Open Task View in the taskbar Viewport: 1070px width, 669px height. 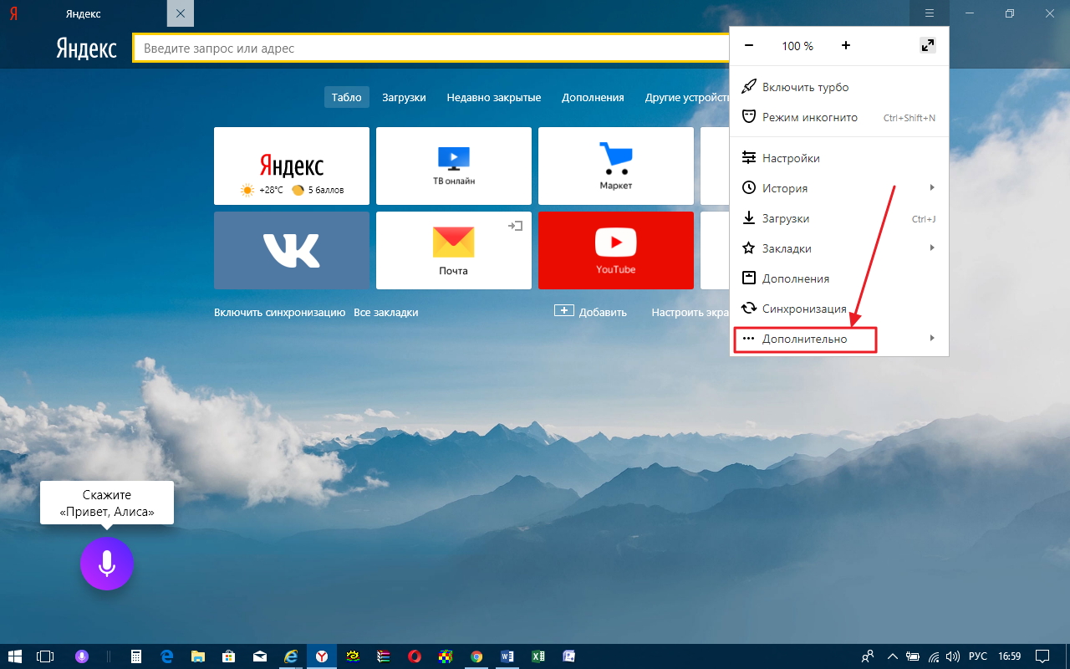[x=45, y=656]
